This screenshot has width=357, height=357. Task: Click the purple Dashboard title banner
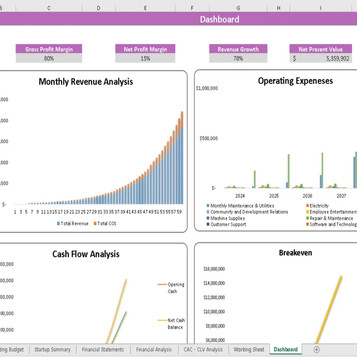click(220, 19)
